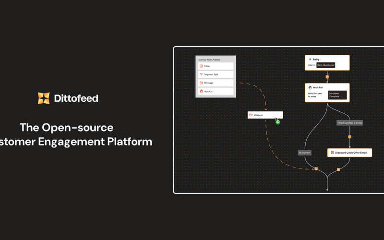The height and width of the screenshot is (240, 384).
Task: Click the plus connector below timed out label
Action: coord(350,137)
